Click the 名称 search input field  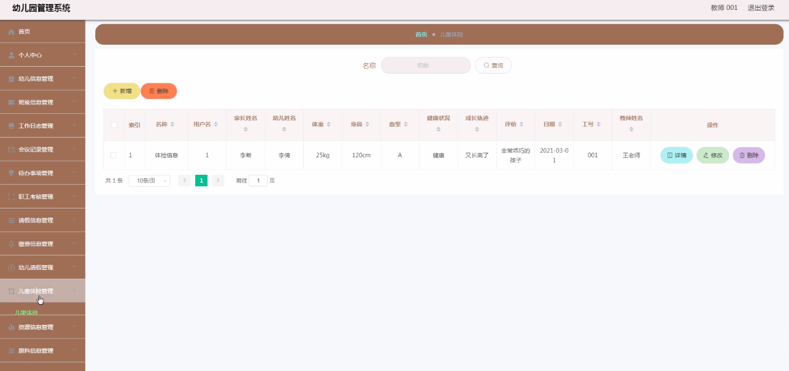tap(425, 66)
